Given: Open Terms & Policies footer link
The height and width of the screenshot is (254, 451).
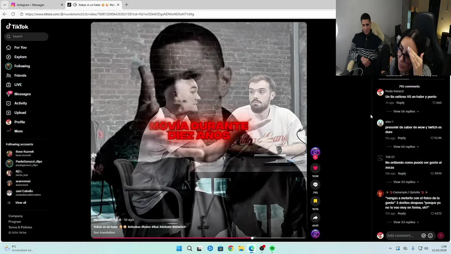Looking at the screenshot, I should tap(20, 227).
